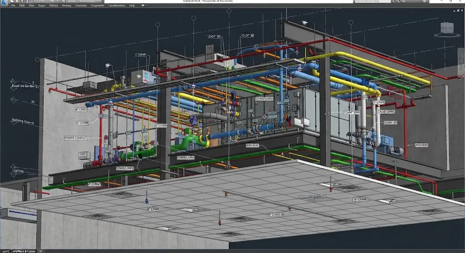Select the CA34" CHWS tag near white risers
This screenshot has height=253, width=465.
(386, 112)
